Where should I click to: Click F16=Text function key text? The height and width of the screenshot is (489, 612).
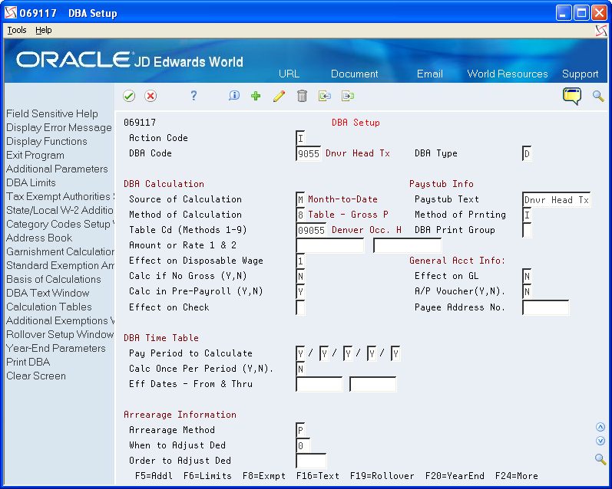point(318,476)
